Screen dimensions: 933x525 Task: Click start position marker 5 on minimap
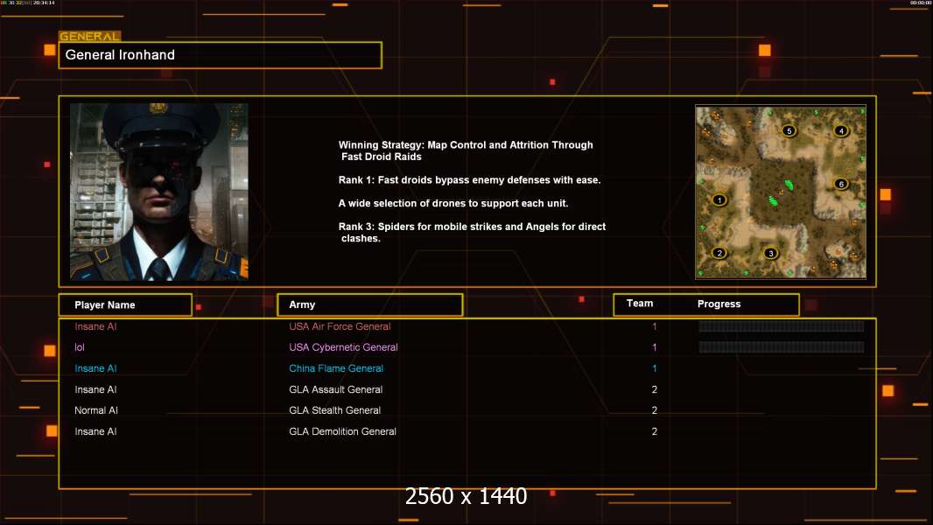(789, 130)
